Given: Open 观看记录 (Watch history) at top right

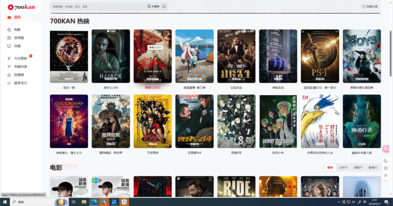Looking at the screenshot, I should 370,6.
